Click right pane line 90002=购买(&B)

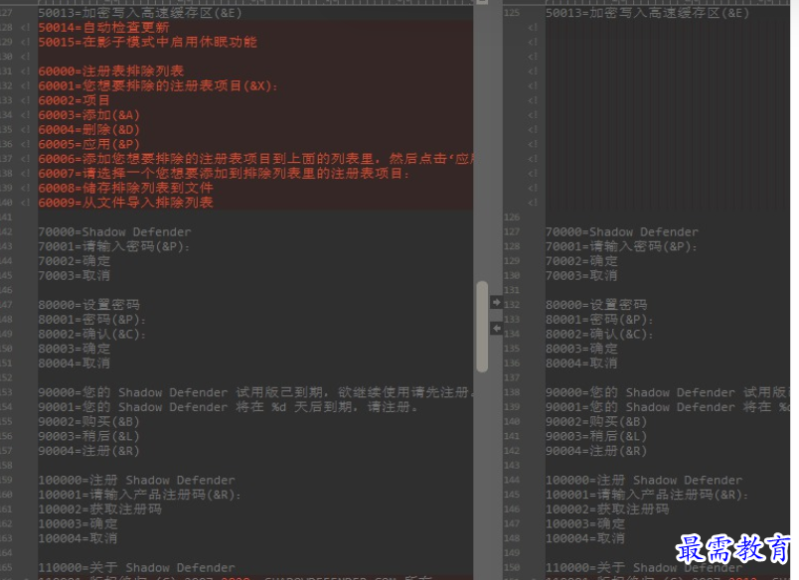596,422
